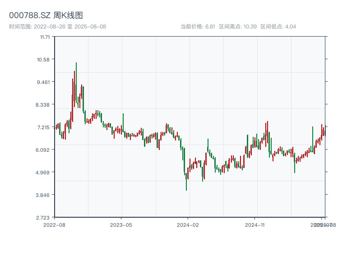Click the 10.58 y-axis tick label
Screen dimensions: 361x271
point(44,60)
